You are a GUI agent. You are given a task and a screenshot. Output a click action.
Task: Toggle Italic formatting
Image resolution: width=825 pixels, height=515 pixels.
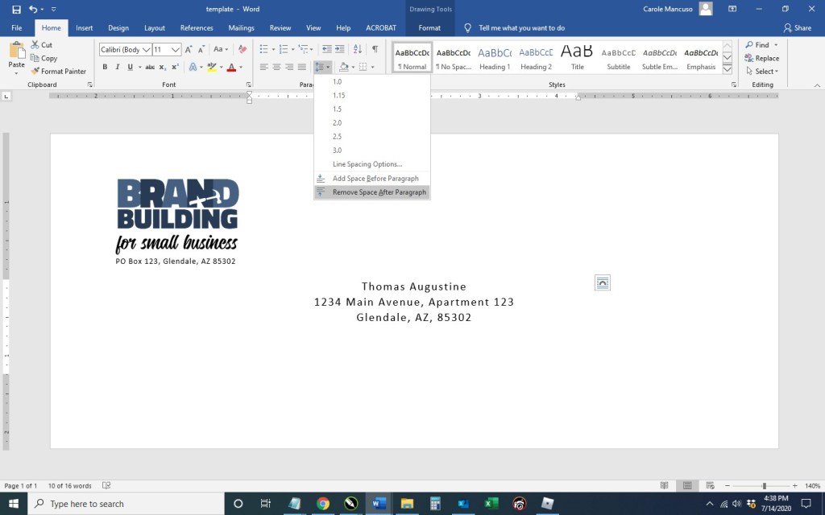pyautogui.click(x=117, y=67)
